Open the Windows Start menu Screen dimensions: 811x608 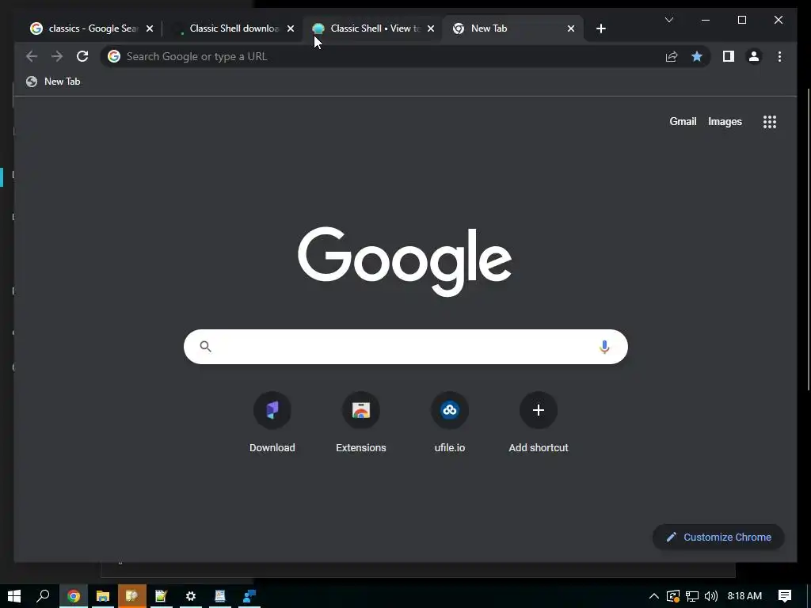(x=14, y=596)
